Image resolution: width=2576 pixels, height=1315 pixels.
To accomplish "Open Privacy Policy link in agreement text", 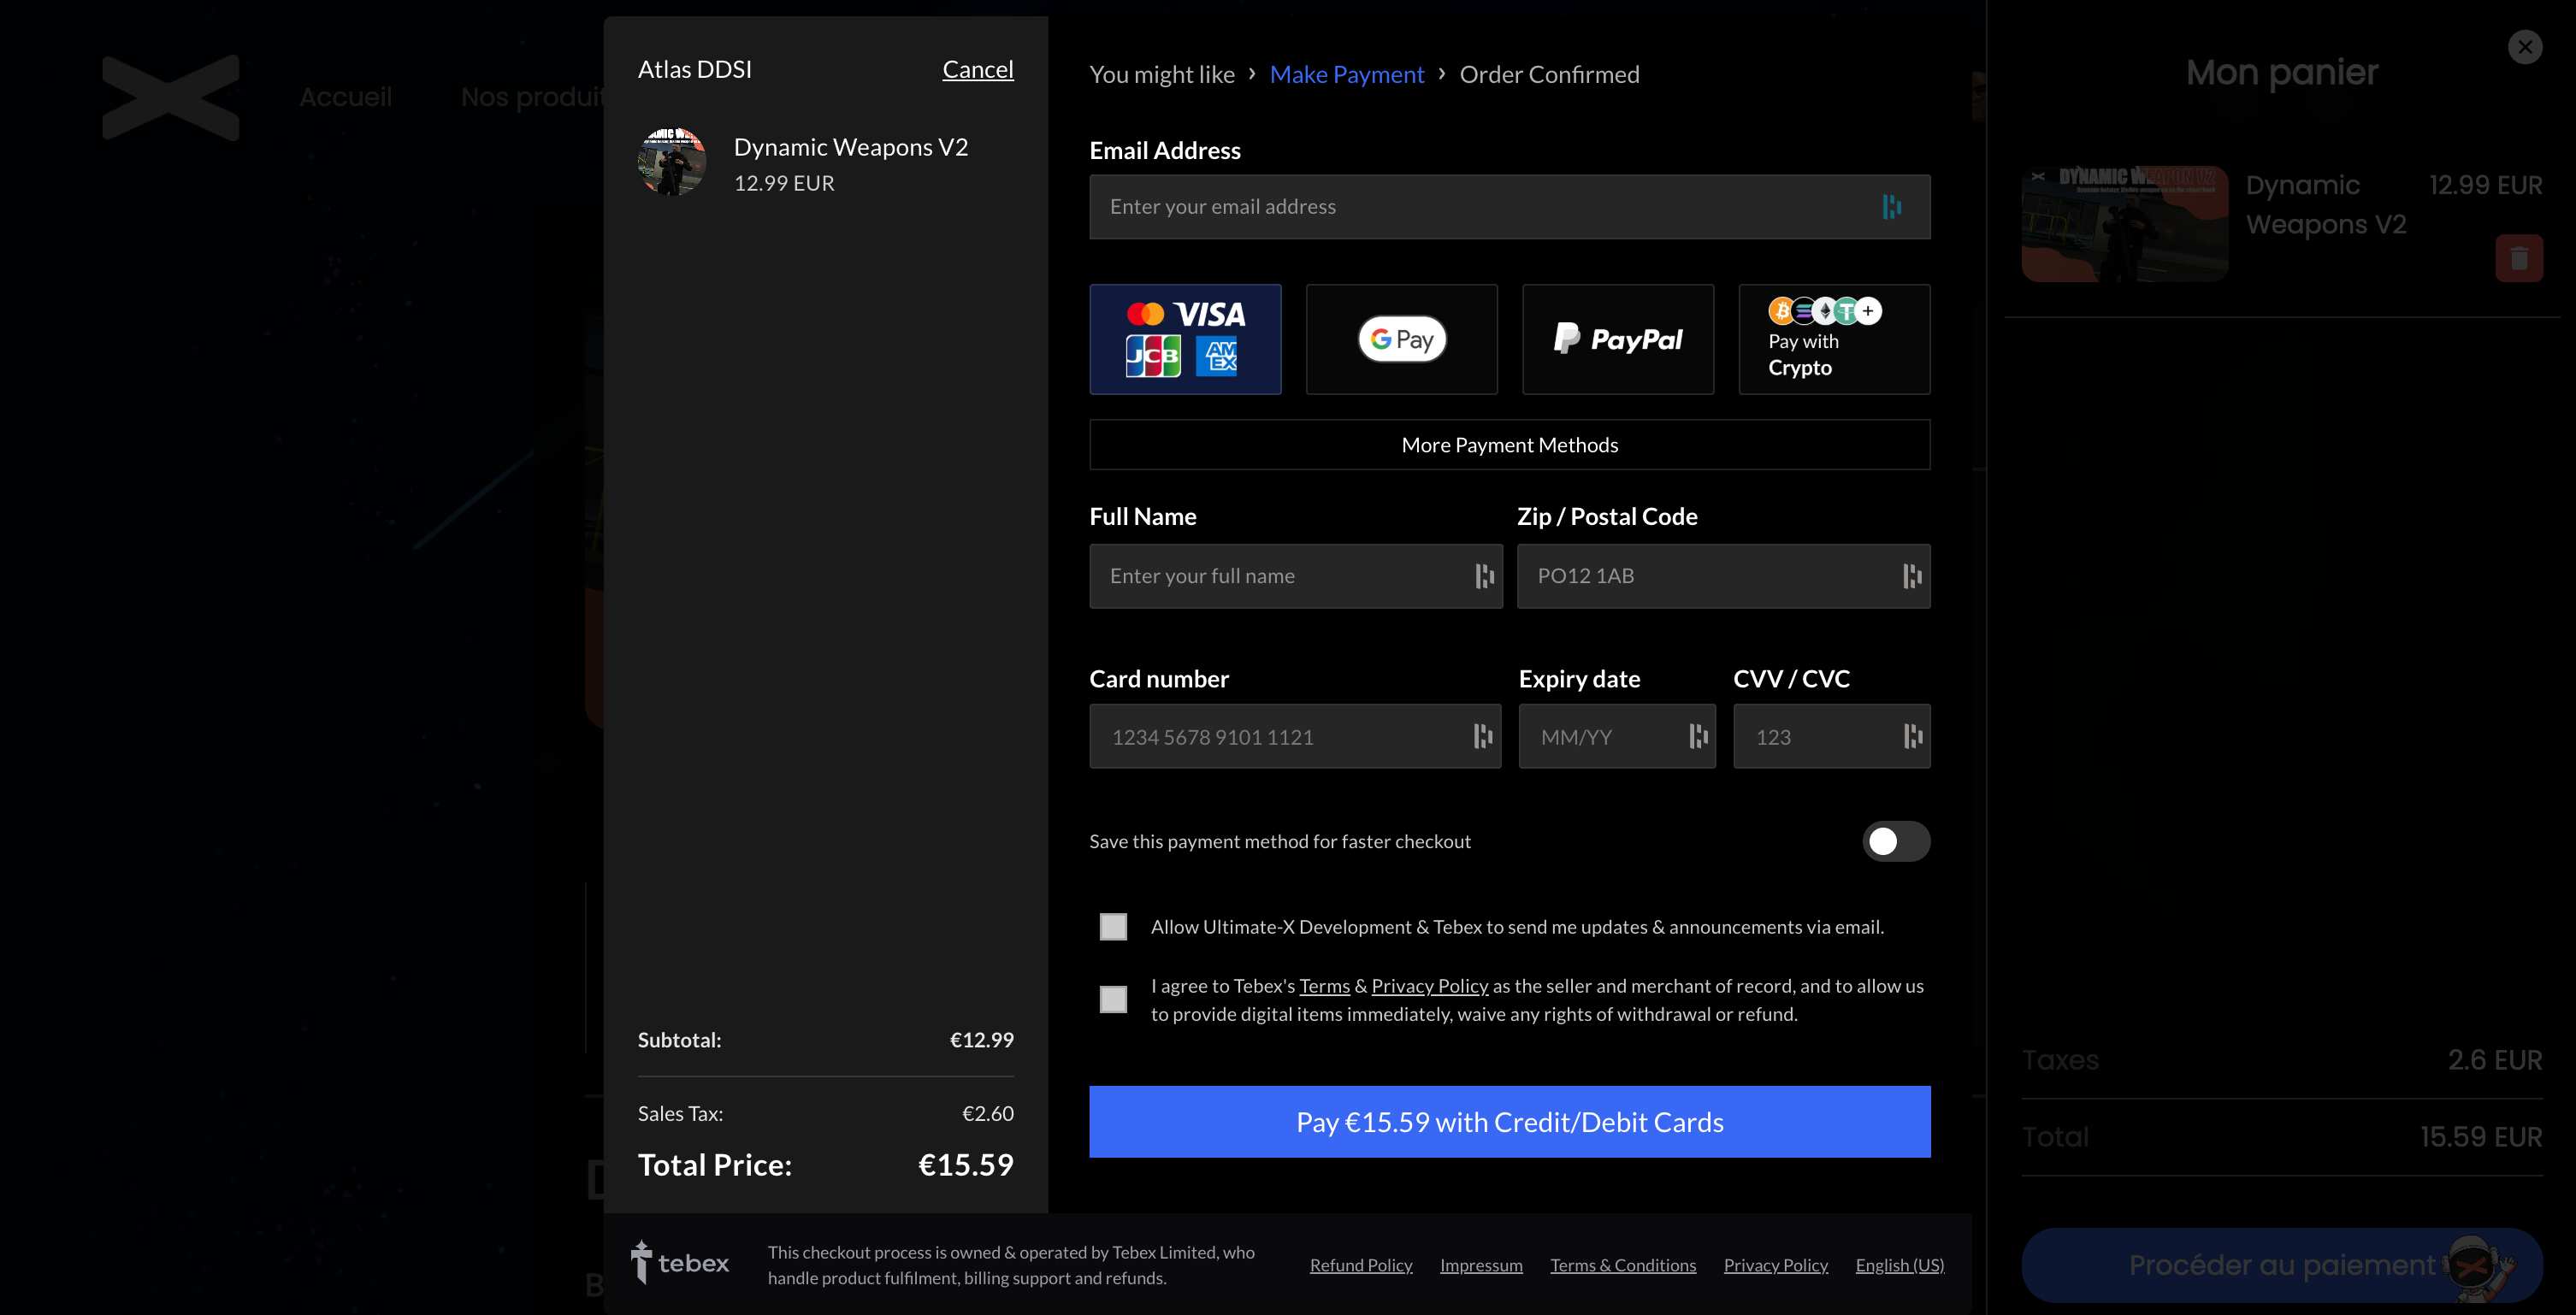I will click(x=1429, y=986).
